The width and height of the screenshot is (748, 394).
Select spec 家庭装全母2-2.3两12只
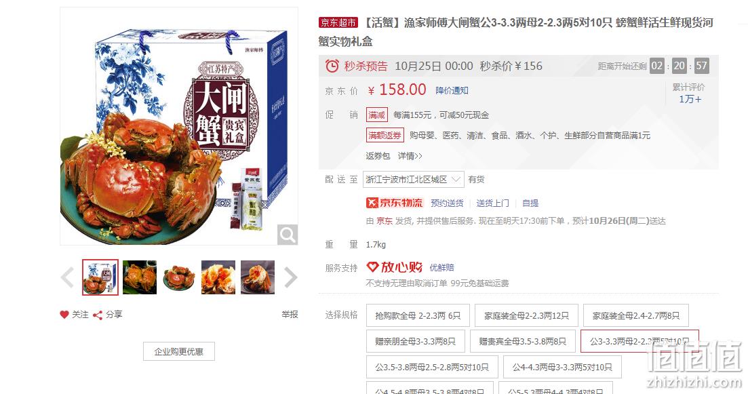(527, 316)
